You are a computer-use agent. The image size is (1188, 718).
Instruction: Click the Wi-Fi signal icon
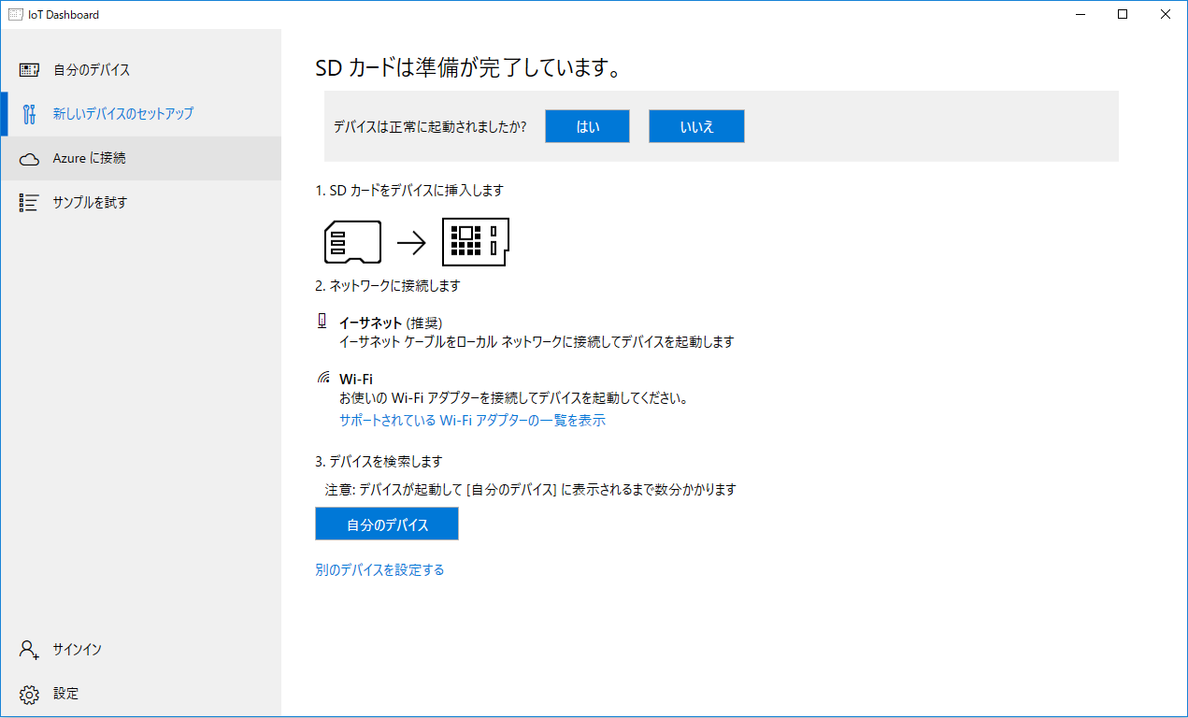[323, 379]
